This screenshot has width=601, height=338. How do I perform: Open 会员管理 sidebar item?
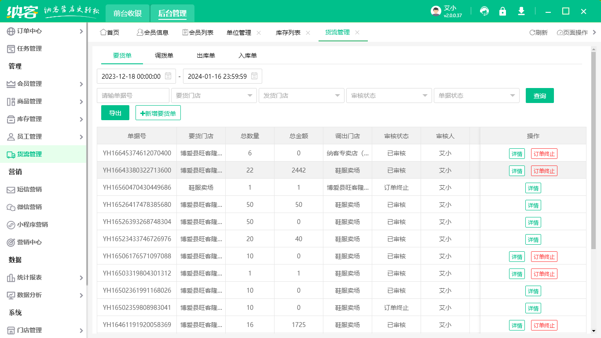(43, 84)
